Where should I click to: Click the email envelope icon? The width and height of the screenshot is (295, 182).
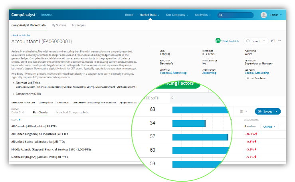tap(273, 41)
